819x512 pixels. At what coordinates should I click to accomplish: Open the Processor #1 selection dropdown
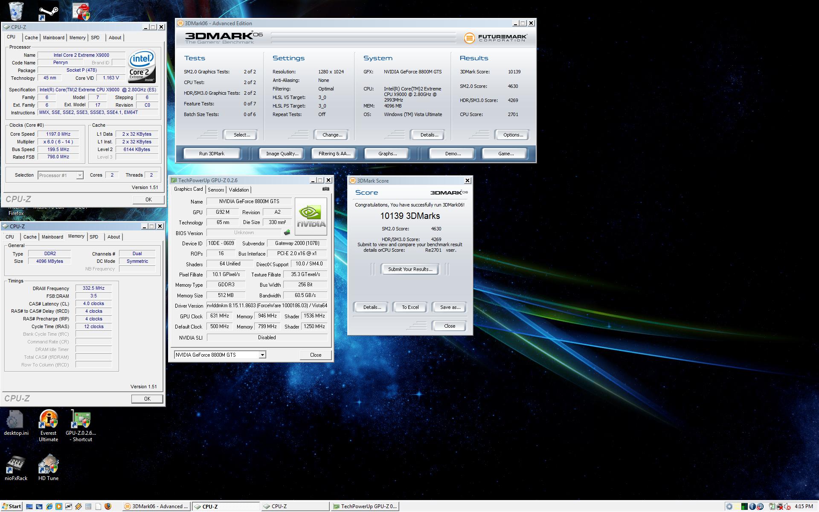(60, 175)
